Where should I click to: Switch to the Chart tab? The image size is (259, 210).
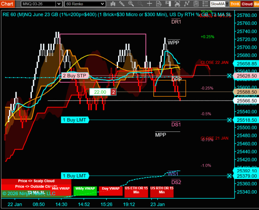pyautogui.click(x=7, y=4)
